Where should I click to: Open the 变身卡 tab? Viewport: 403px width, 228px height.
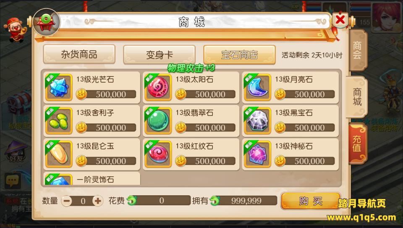point(160,55)
